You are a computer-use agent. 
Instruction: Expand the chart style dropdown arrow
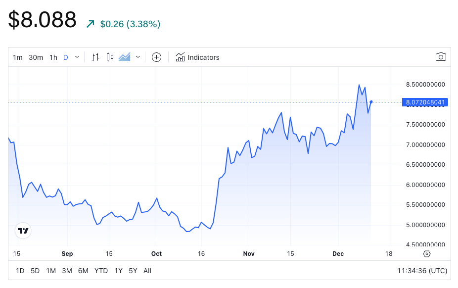coord(138,57)
